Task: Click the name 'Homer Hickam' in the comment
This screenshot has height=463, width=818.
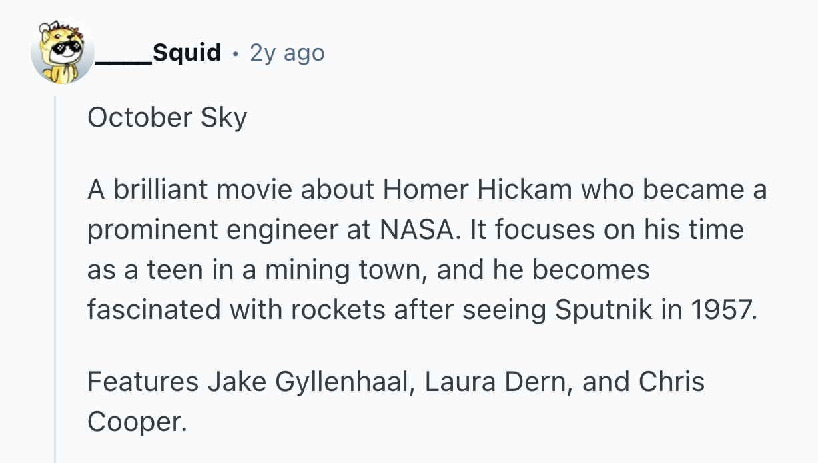Action: pos(477,190)
